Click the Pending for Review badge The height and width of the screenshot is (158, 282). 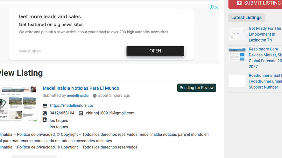click(x=197, y=88)
